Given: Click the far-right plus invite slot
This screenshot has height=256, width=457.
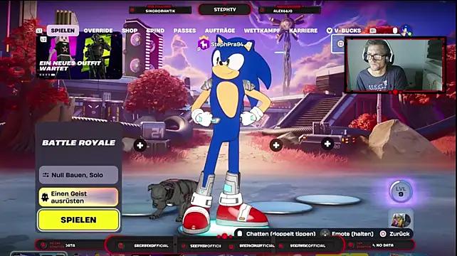Looking at the screenshot, I should click(x=327, y=144).
